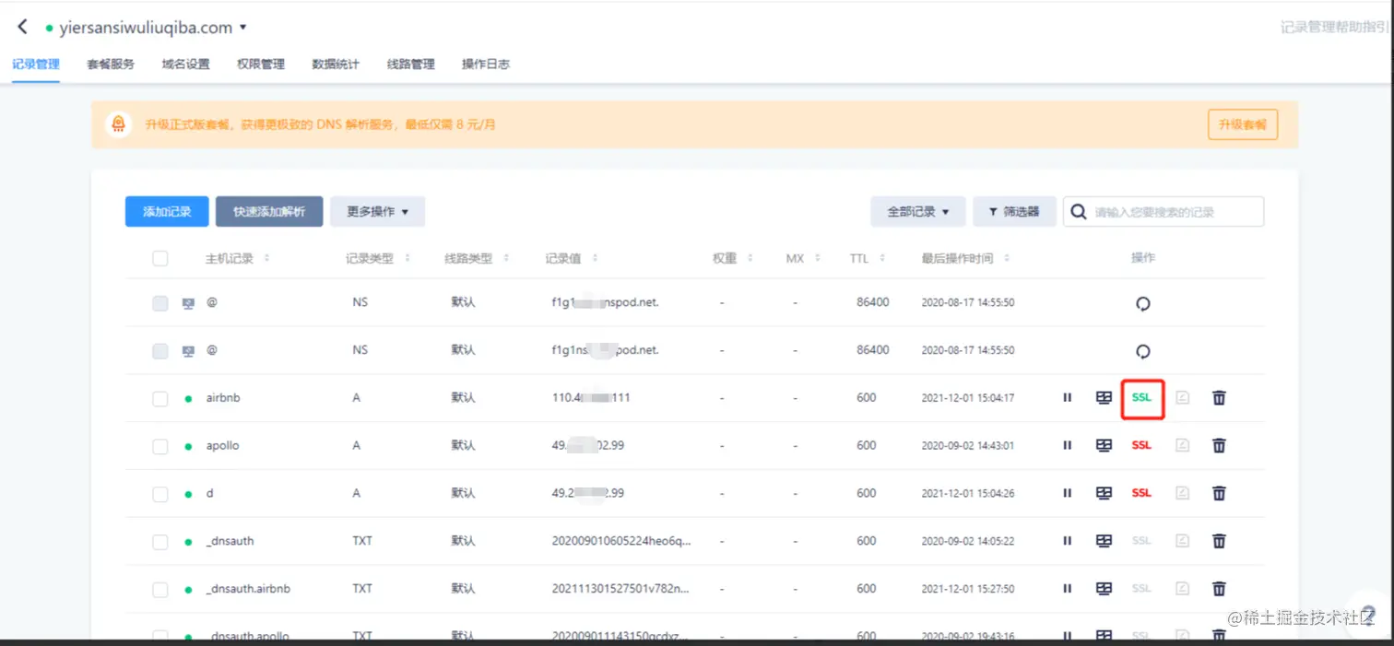Open monitoring for apollo record
Viewport: 1394px width, 646px height.
point(1104,446)
